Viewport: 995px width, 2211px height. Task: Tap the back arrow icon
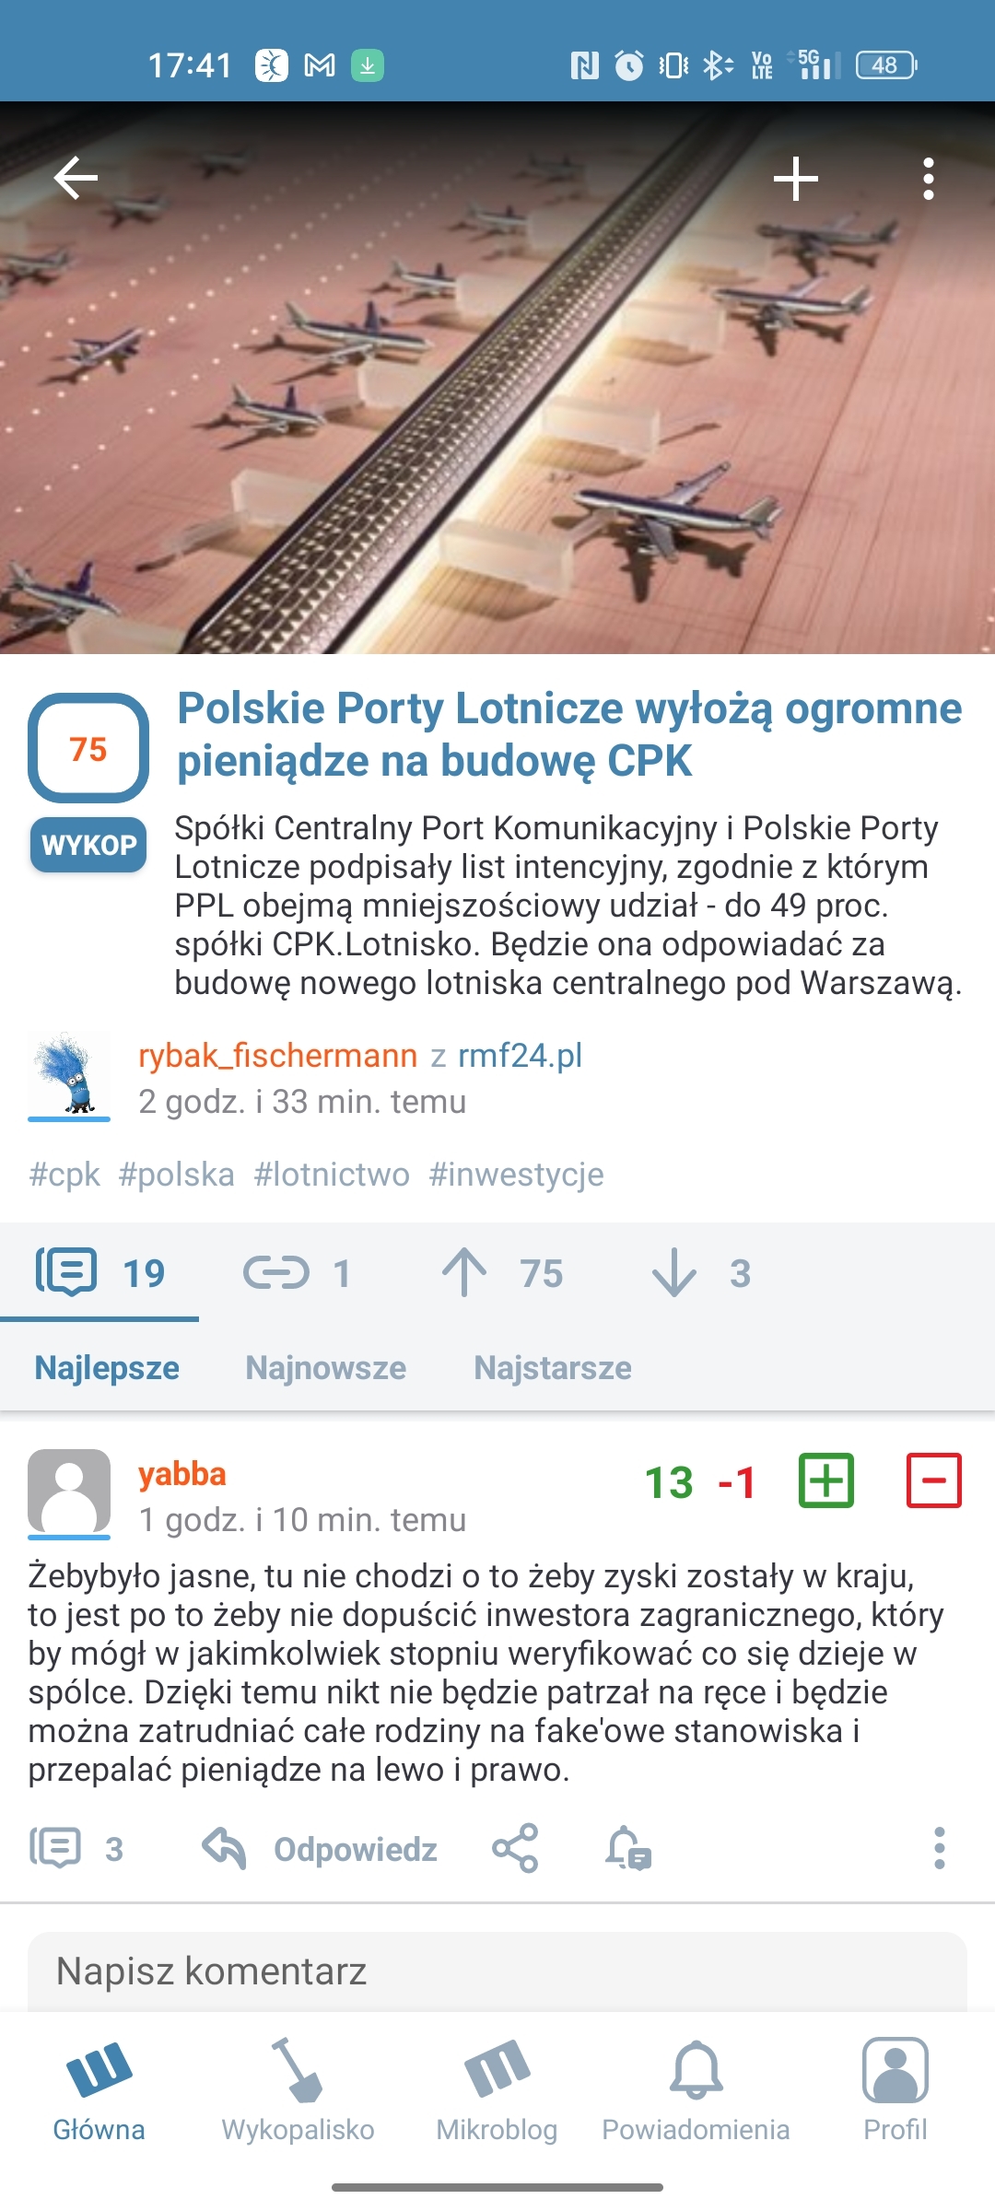click(76, 178)
